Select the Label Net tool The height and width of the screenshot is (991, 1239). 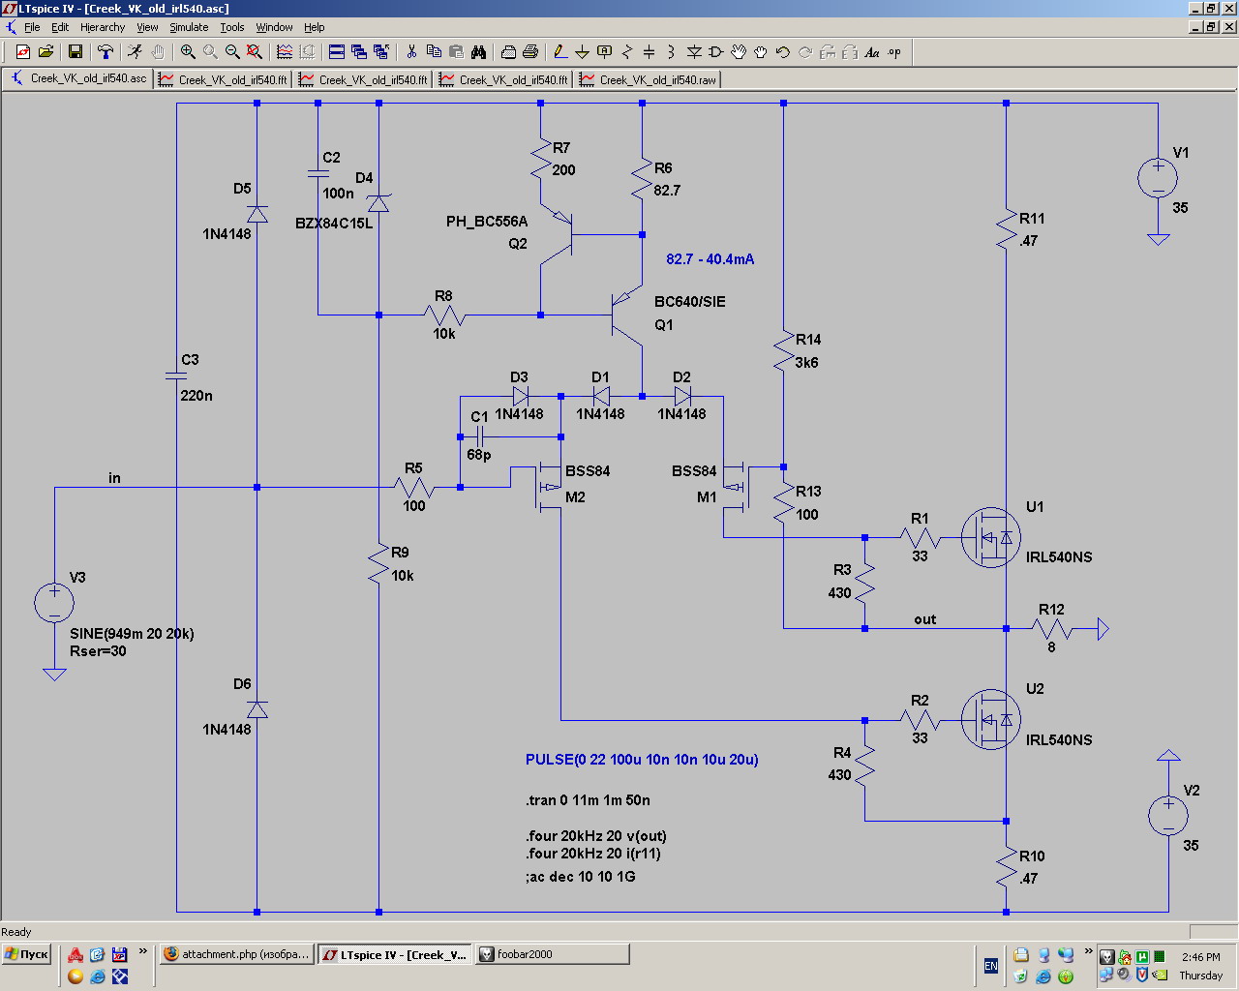605,52
